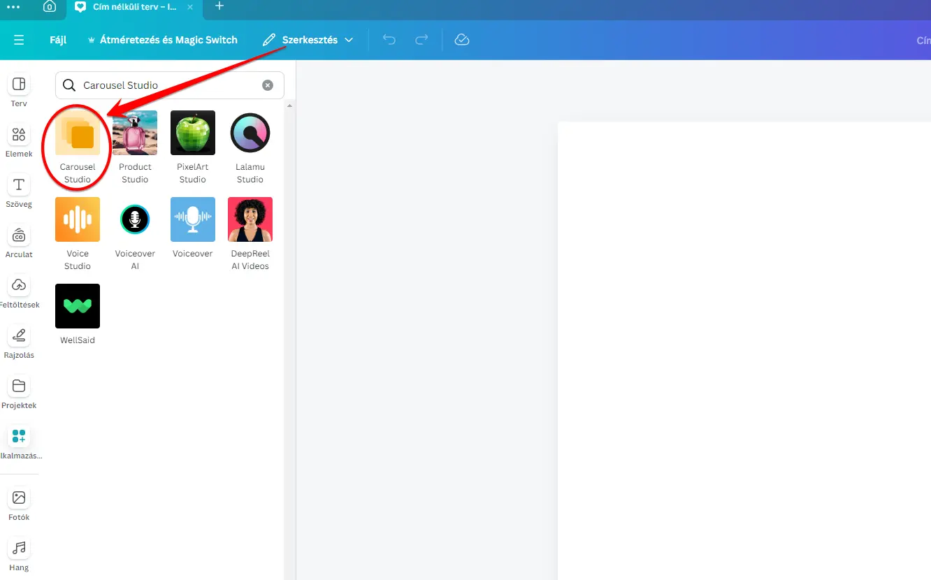Screen dimensions: 931x580
Task: Open the Voiceover app with blue microphone
Action: [192, 229]
